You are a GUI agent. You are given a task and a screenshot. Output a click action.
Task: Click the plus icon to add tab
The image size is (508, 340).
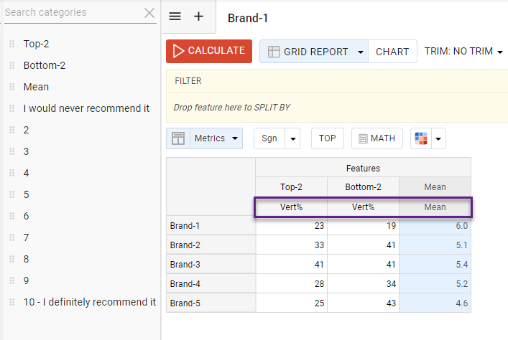[x=199, y=17]
